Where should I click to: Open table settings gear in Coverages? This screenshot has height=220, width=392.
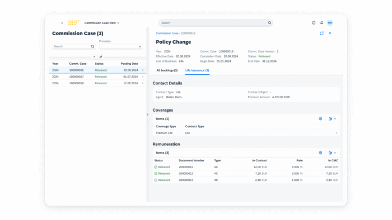(x=320, y=119)
